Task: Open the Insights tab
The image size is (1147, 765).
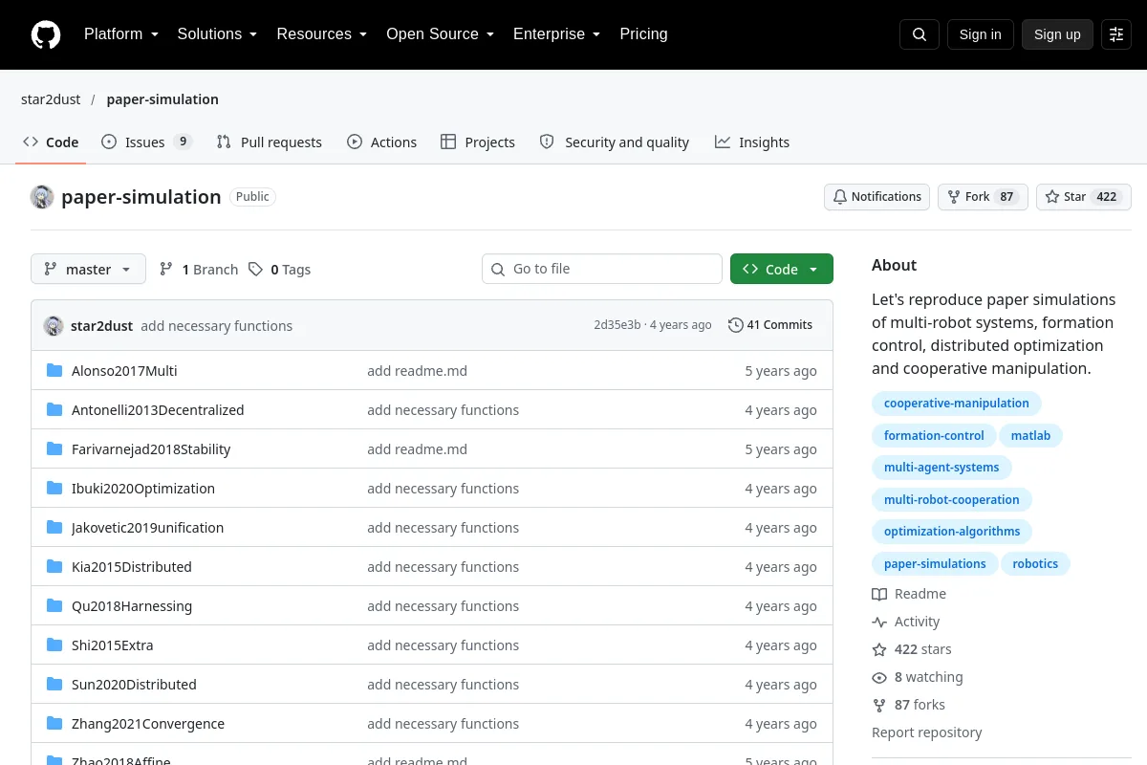Action: pos(752,142)
